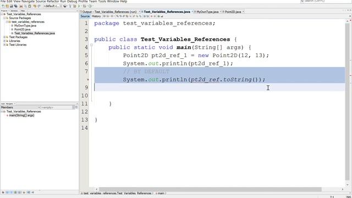The height and width of the screenshot is (198, 352).
Task: Click the New Project toolbar icon
Action: pos(7,6)
